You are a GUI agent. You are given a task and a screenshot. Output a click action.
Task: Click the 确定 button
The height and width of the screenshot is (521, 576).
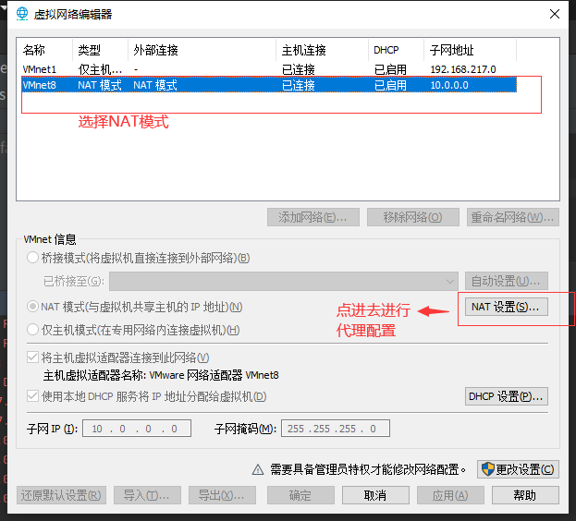[x=300, y=495]
